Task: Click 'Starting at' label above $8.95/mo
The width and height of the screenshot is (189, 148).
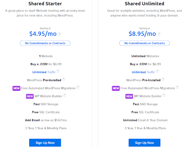Action: 144,28
